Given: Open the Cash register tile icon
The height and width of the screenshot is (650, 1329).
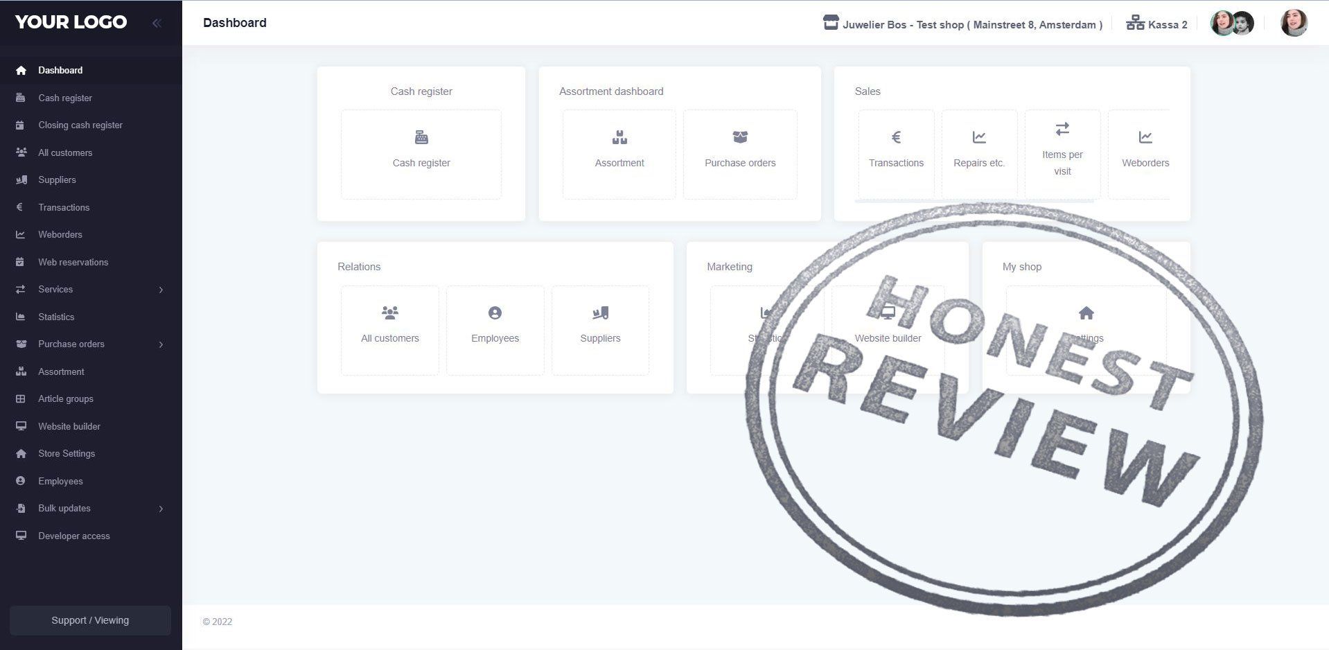Looking at the screenshot, I should [421, 138].
